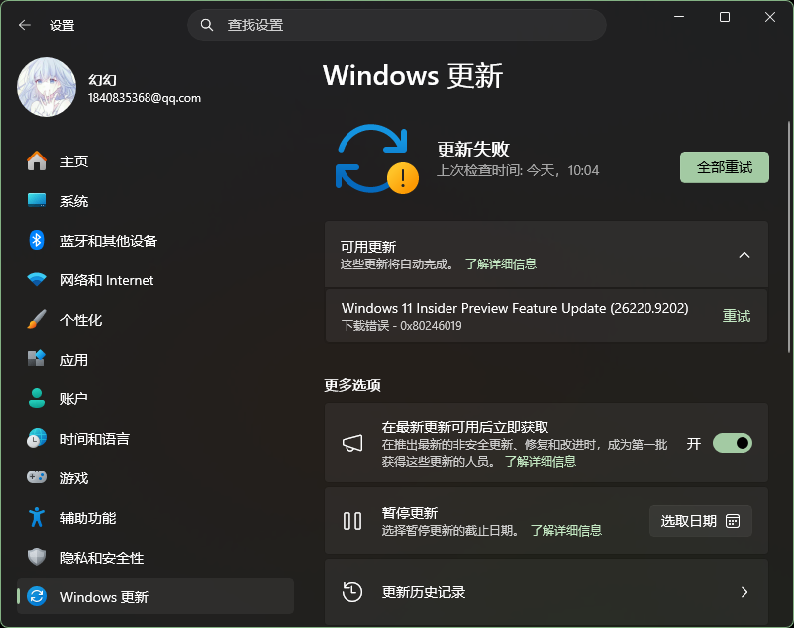Click the Home house icon
794x628 pixels.
click(37, 161)
